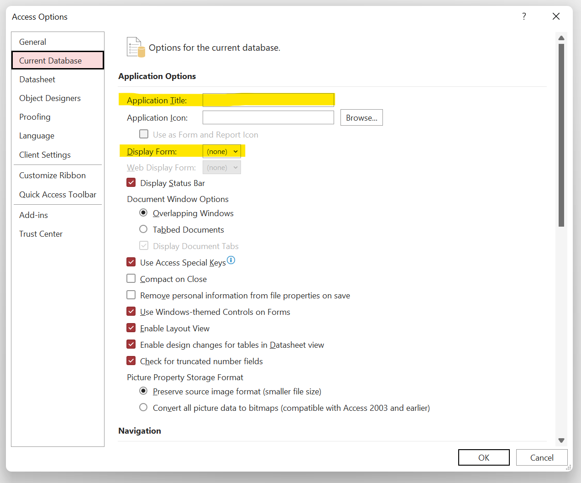Open Trust Center category
This screenshot has width=581, height=483.
(58, 234)
